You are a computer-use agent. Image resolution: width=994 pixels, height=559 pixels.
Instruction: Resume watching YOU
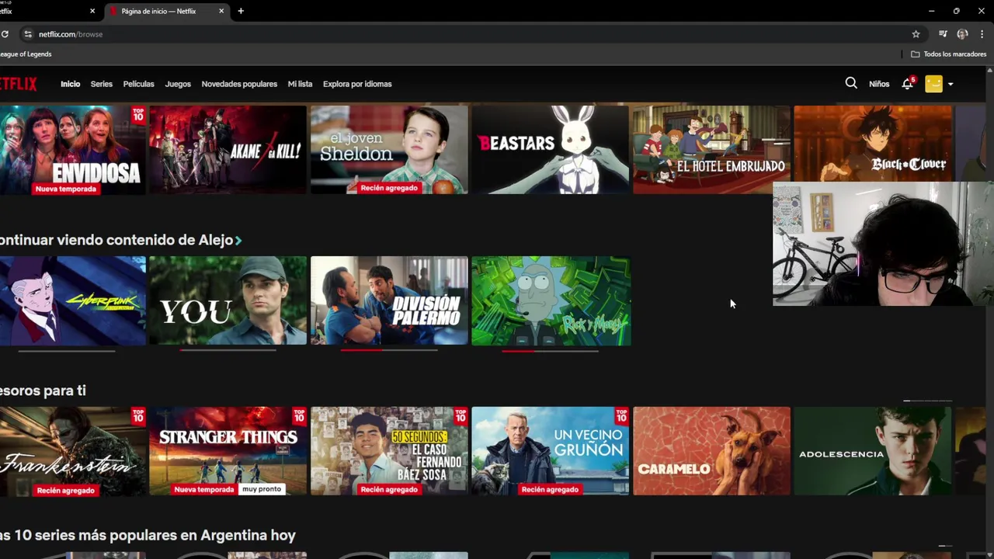coord(228,300)
